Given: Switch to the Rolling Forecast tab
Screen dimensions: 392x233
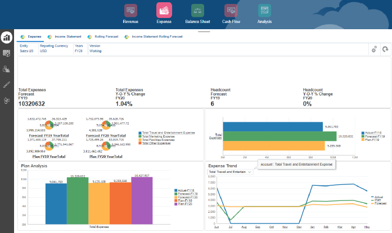Looking at the screenshot, I should click(x=105, y=36).
